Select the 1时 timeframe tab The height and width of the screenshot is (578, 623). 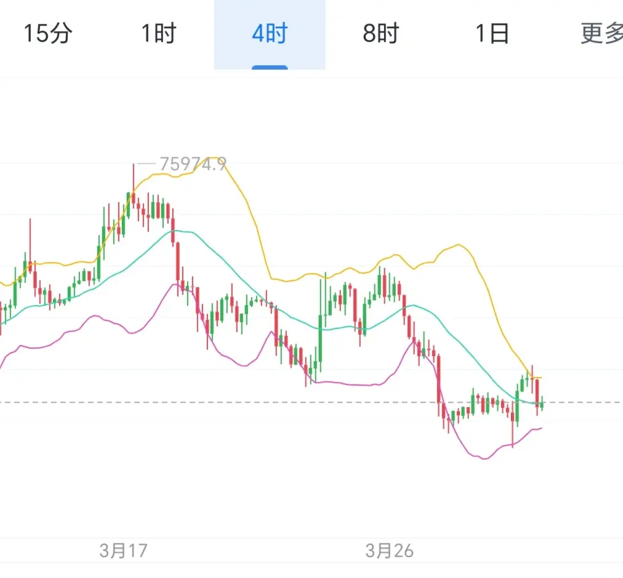tap(159, 34)
